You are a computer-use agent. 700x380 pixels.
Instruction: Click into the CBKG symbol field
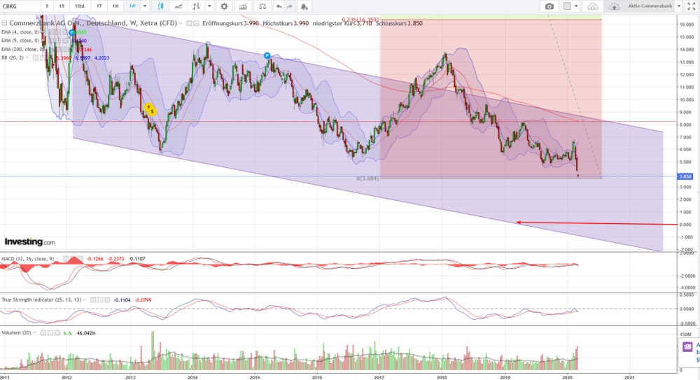[20, 6]
